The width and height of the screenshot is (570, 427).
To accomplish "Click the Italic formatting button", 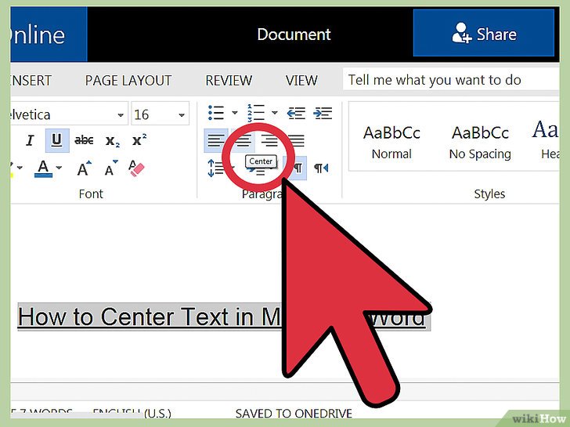I will click(x=31, y=140).
